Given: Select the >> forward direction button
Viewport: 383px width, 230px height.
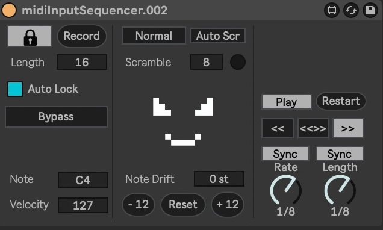Looking at the screenshot, I should pos(348,128).
